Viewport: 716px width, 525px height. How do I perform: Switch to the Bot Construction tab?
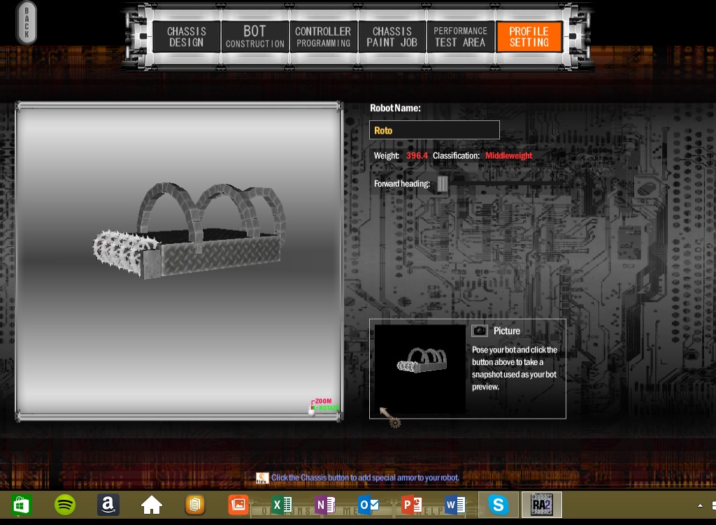255,36
